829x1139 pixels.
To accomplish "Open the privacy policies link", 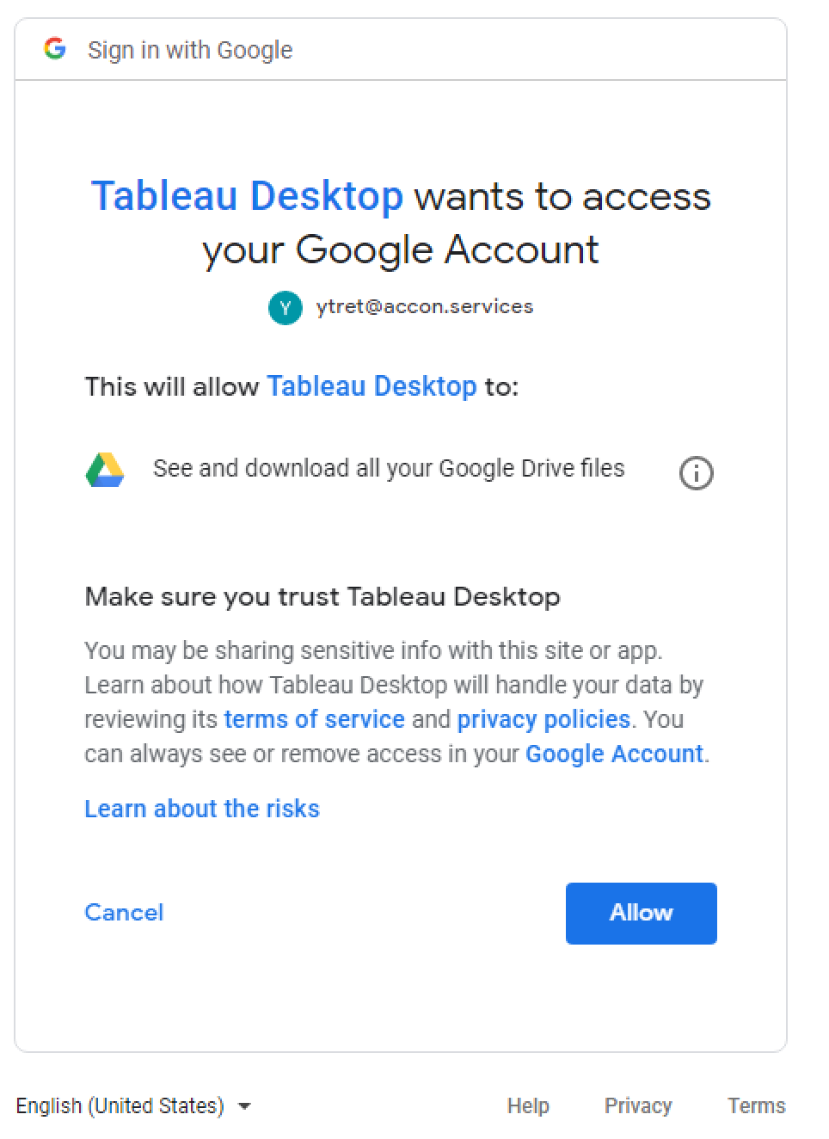I will coord(543,719).
